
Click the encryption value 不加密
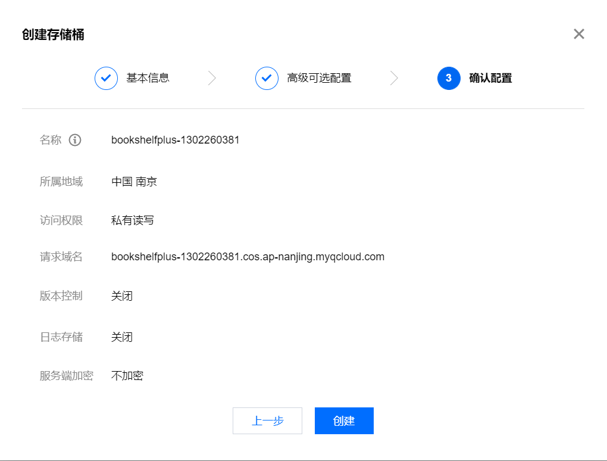coord(127,376)
